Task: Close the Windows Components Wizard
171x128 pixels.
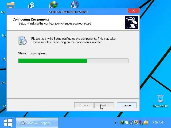Action: click(134, 11)
